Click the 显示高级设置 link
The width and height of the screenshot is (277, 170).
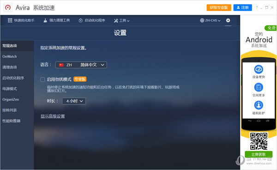tap(53, 116)
